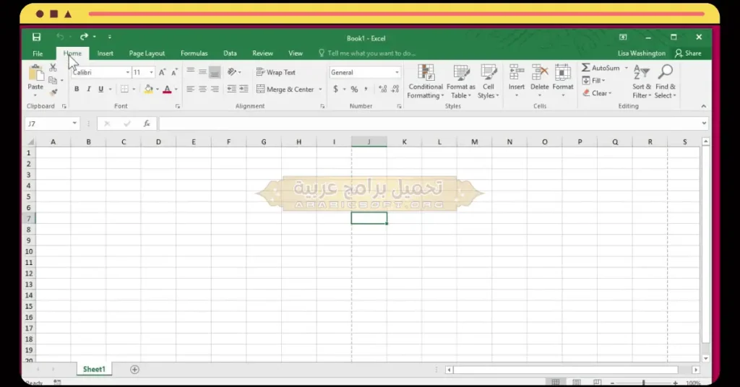Click the Cut scissors icon
Screen dimensions: 740x387
pyautogui.click(x=53, y=68)
